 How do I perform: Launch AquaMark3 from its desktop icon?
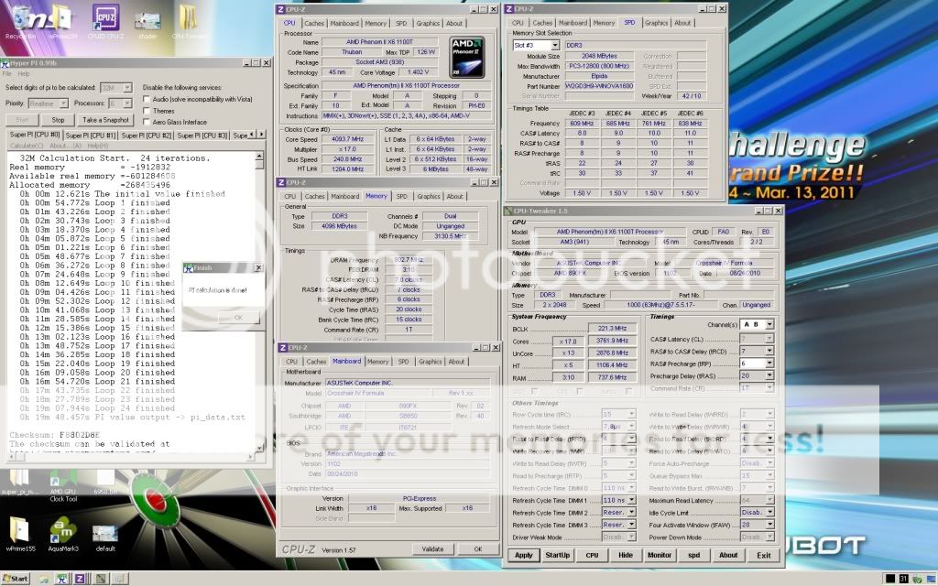[x=64, y=531]
